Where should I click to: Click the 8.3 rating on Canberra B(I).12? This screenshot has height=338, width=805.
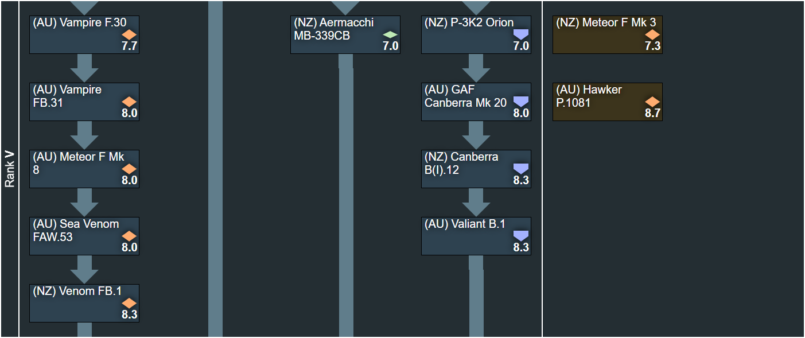coord(520,181)
